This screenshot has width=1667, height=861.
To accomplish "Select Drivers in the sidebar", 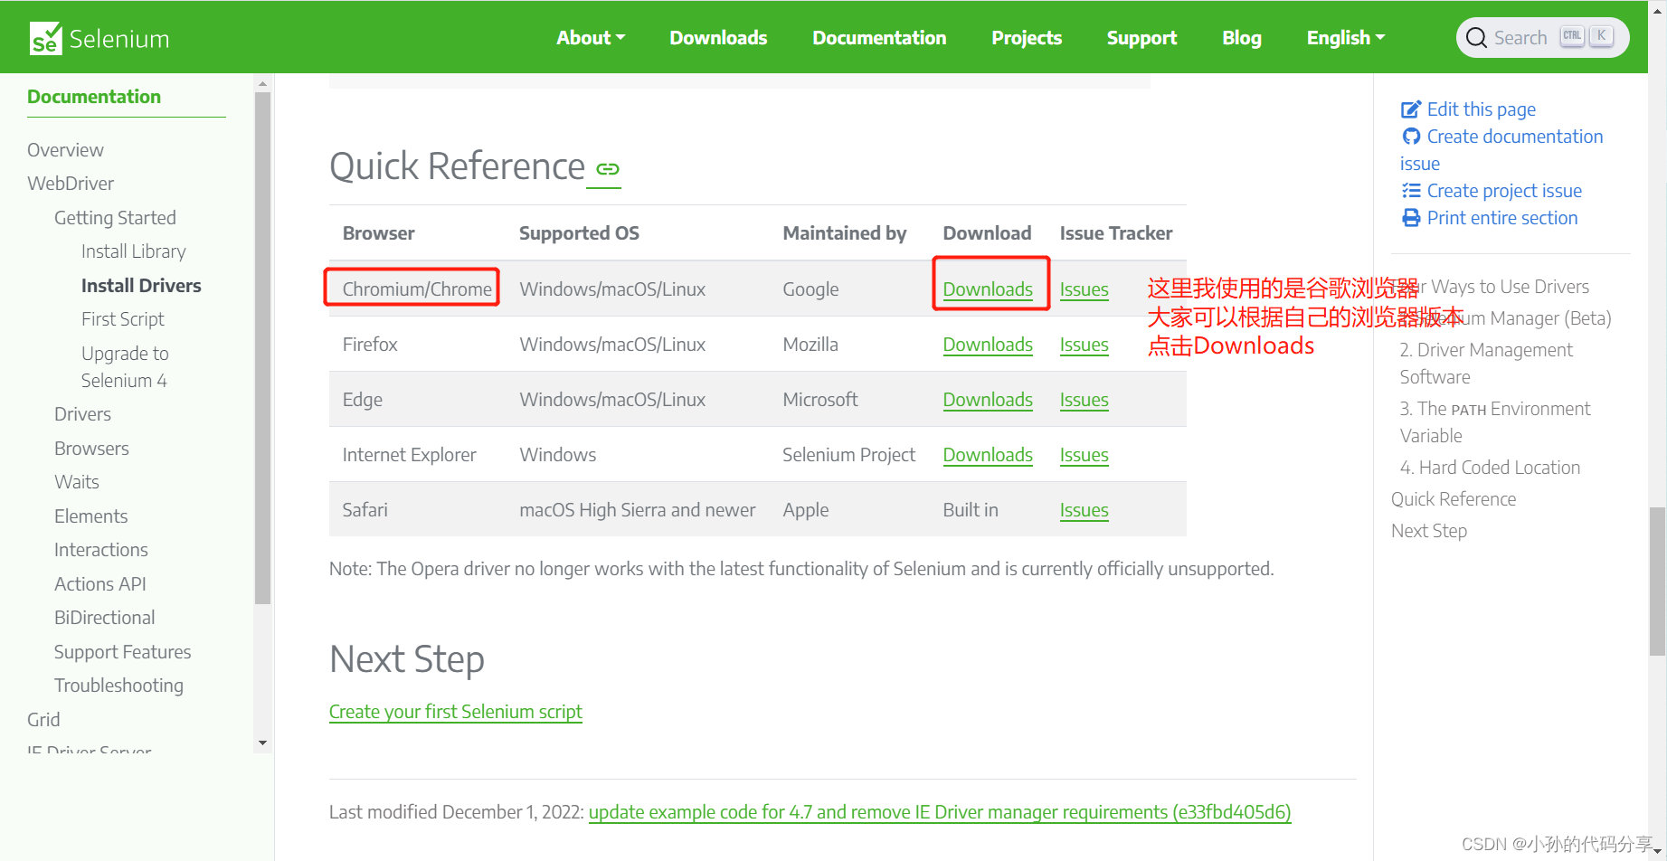I will pos(82,414).
